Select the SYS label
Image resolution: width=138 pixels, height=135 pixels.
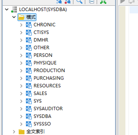coord(38,101)
